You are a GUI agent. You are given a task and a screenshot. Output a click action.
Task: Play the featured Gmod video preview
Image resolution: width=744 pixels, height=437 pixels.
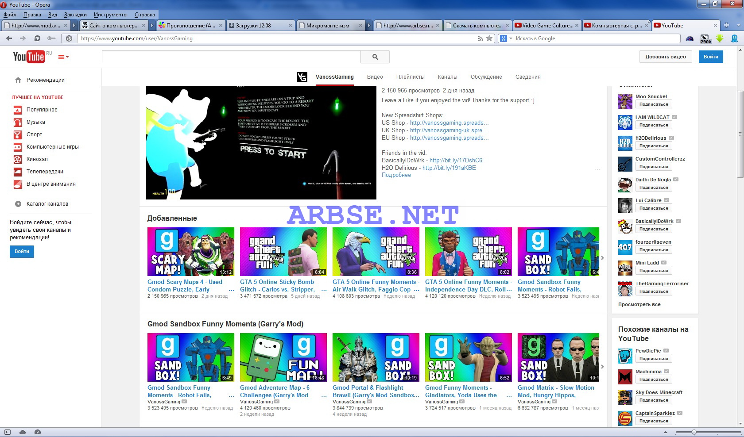(x=261, y=143)
